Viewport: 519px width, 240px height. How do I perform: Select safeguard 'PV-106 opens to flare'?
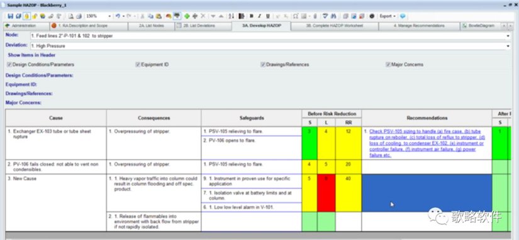pos(251,148)
